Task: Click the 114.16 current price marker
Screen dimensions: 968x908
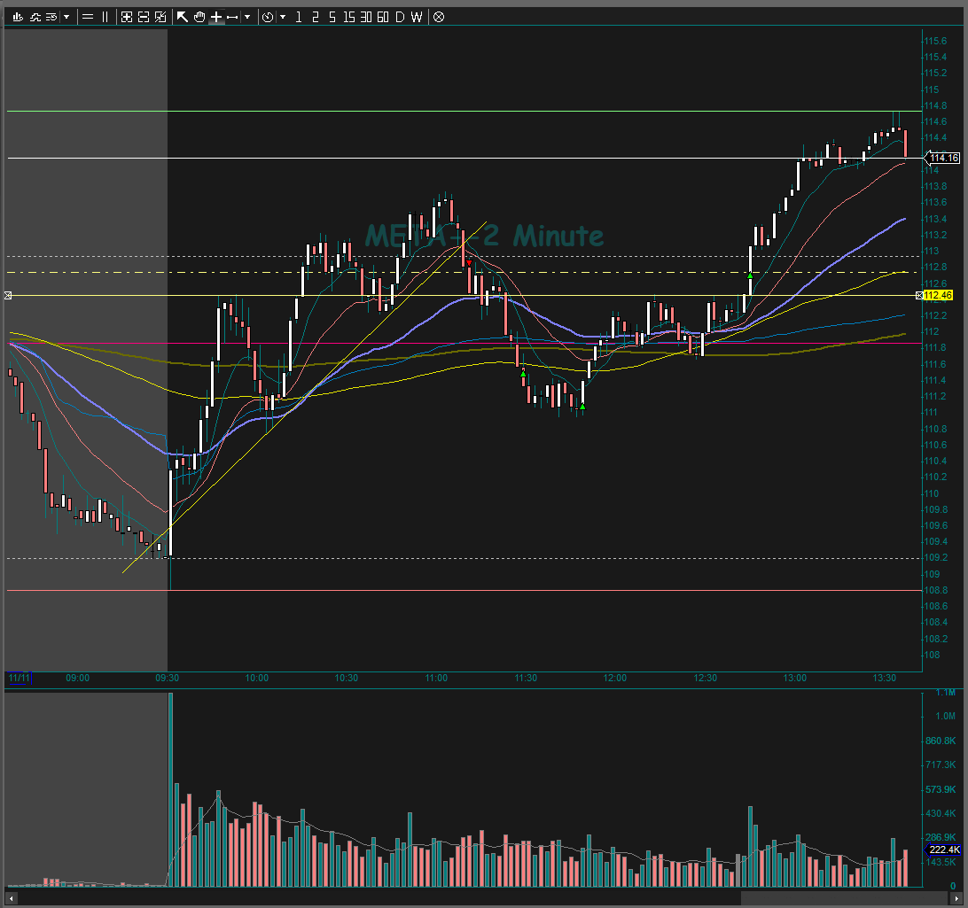Action: (x=944, y=158)
